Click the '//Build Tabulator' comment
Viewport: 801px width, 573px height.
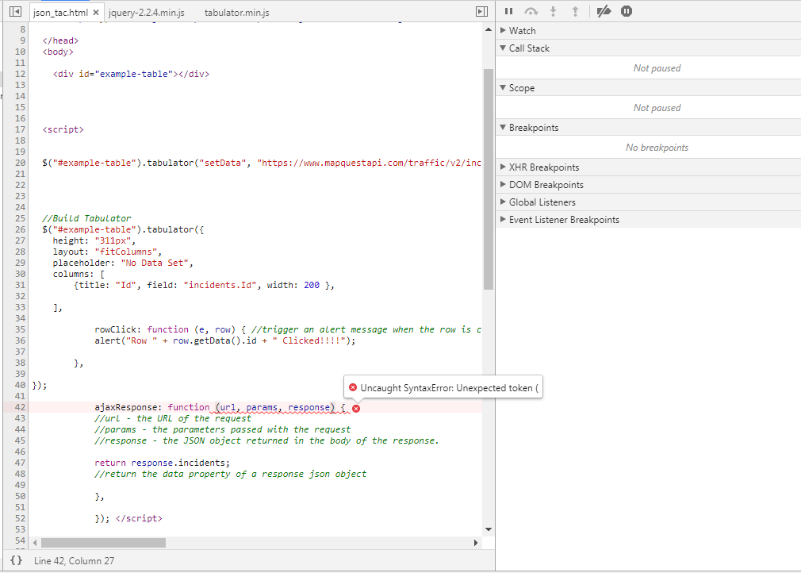(86, 218)
